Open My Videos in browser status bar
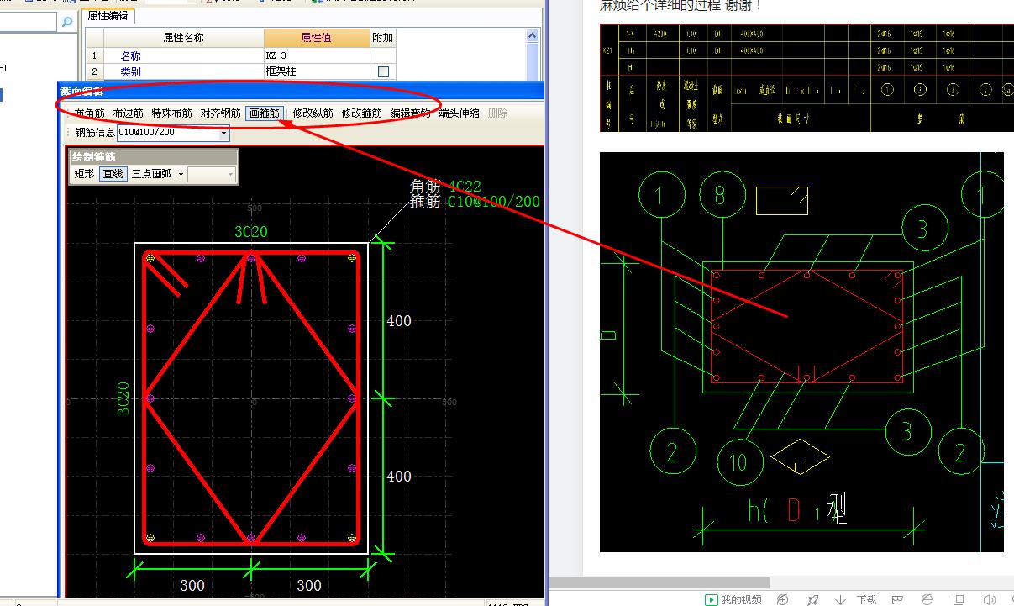Screen dimensions: 1014x606 pos(733,599)
